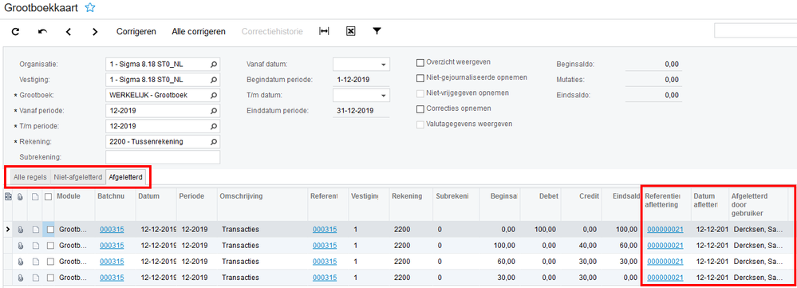Switch to the Alle regels tab
This screenshot has width=797, height=288.
[x=30, y=177]
